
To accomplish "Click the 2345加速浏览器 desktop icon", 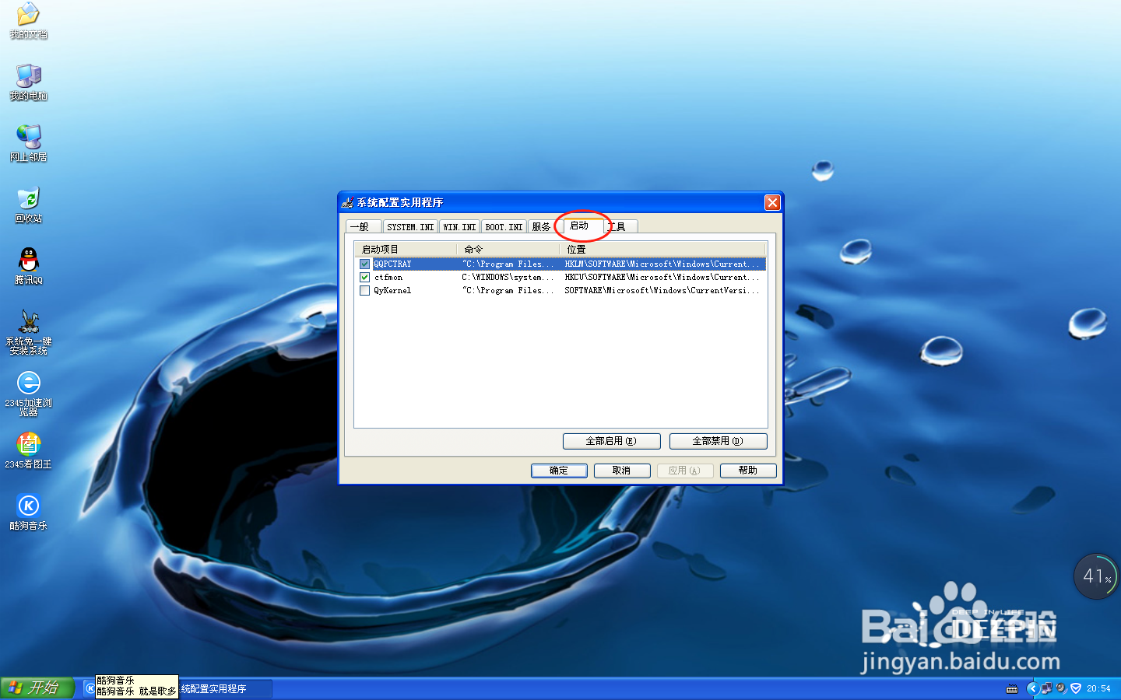I will 29,393.
